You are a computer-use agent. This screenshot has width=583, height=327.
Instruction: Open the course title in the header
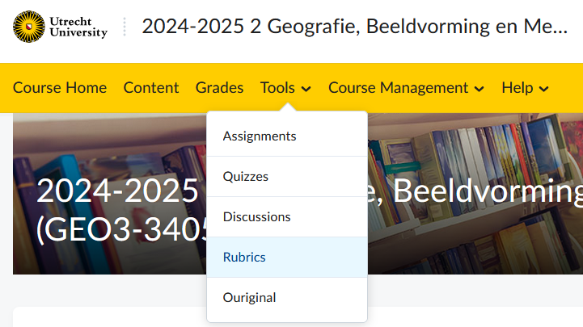(355, 27)
